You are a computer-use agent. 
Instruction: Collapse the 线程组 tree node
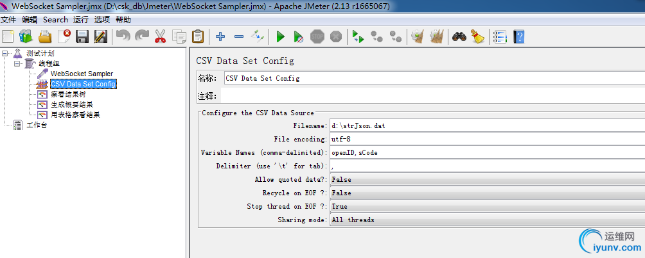(x=17, y=63)
